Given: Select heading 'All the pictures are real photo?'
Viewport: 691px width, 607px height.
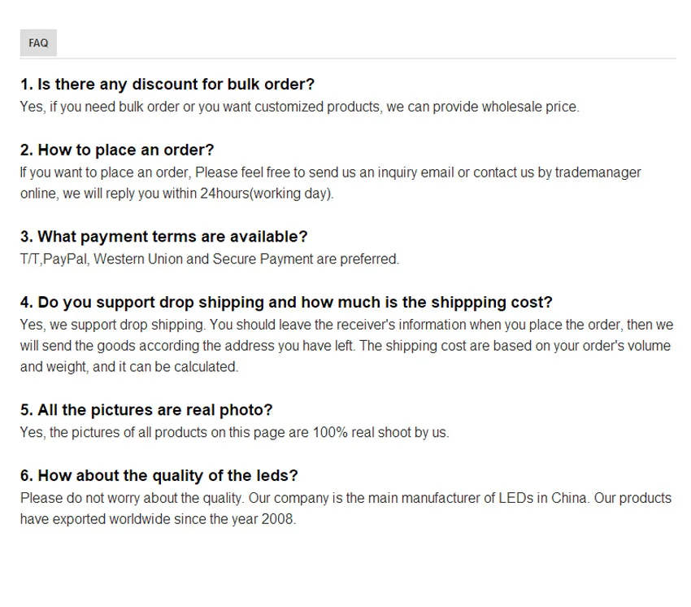Looking at the screenshot, I should pos(146,410).
